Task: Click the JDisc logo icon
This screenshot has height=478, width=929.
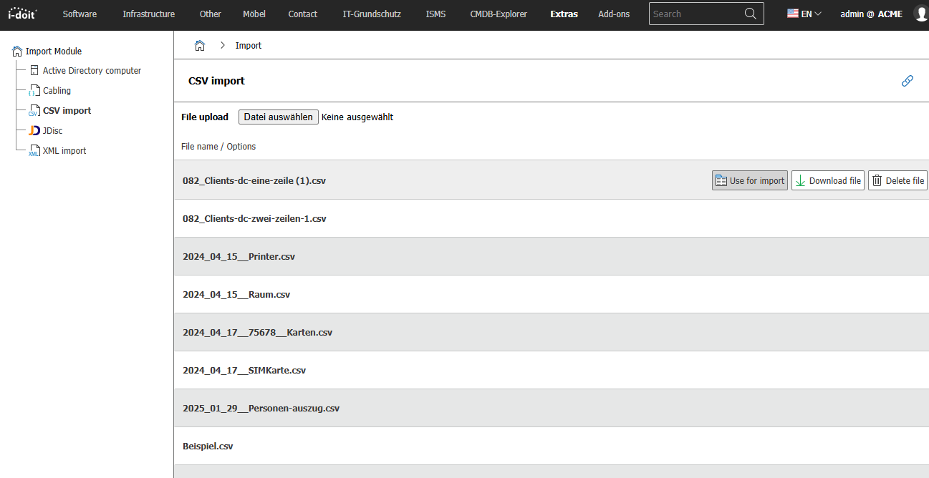Action: (34, 131)
